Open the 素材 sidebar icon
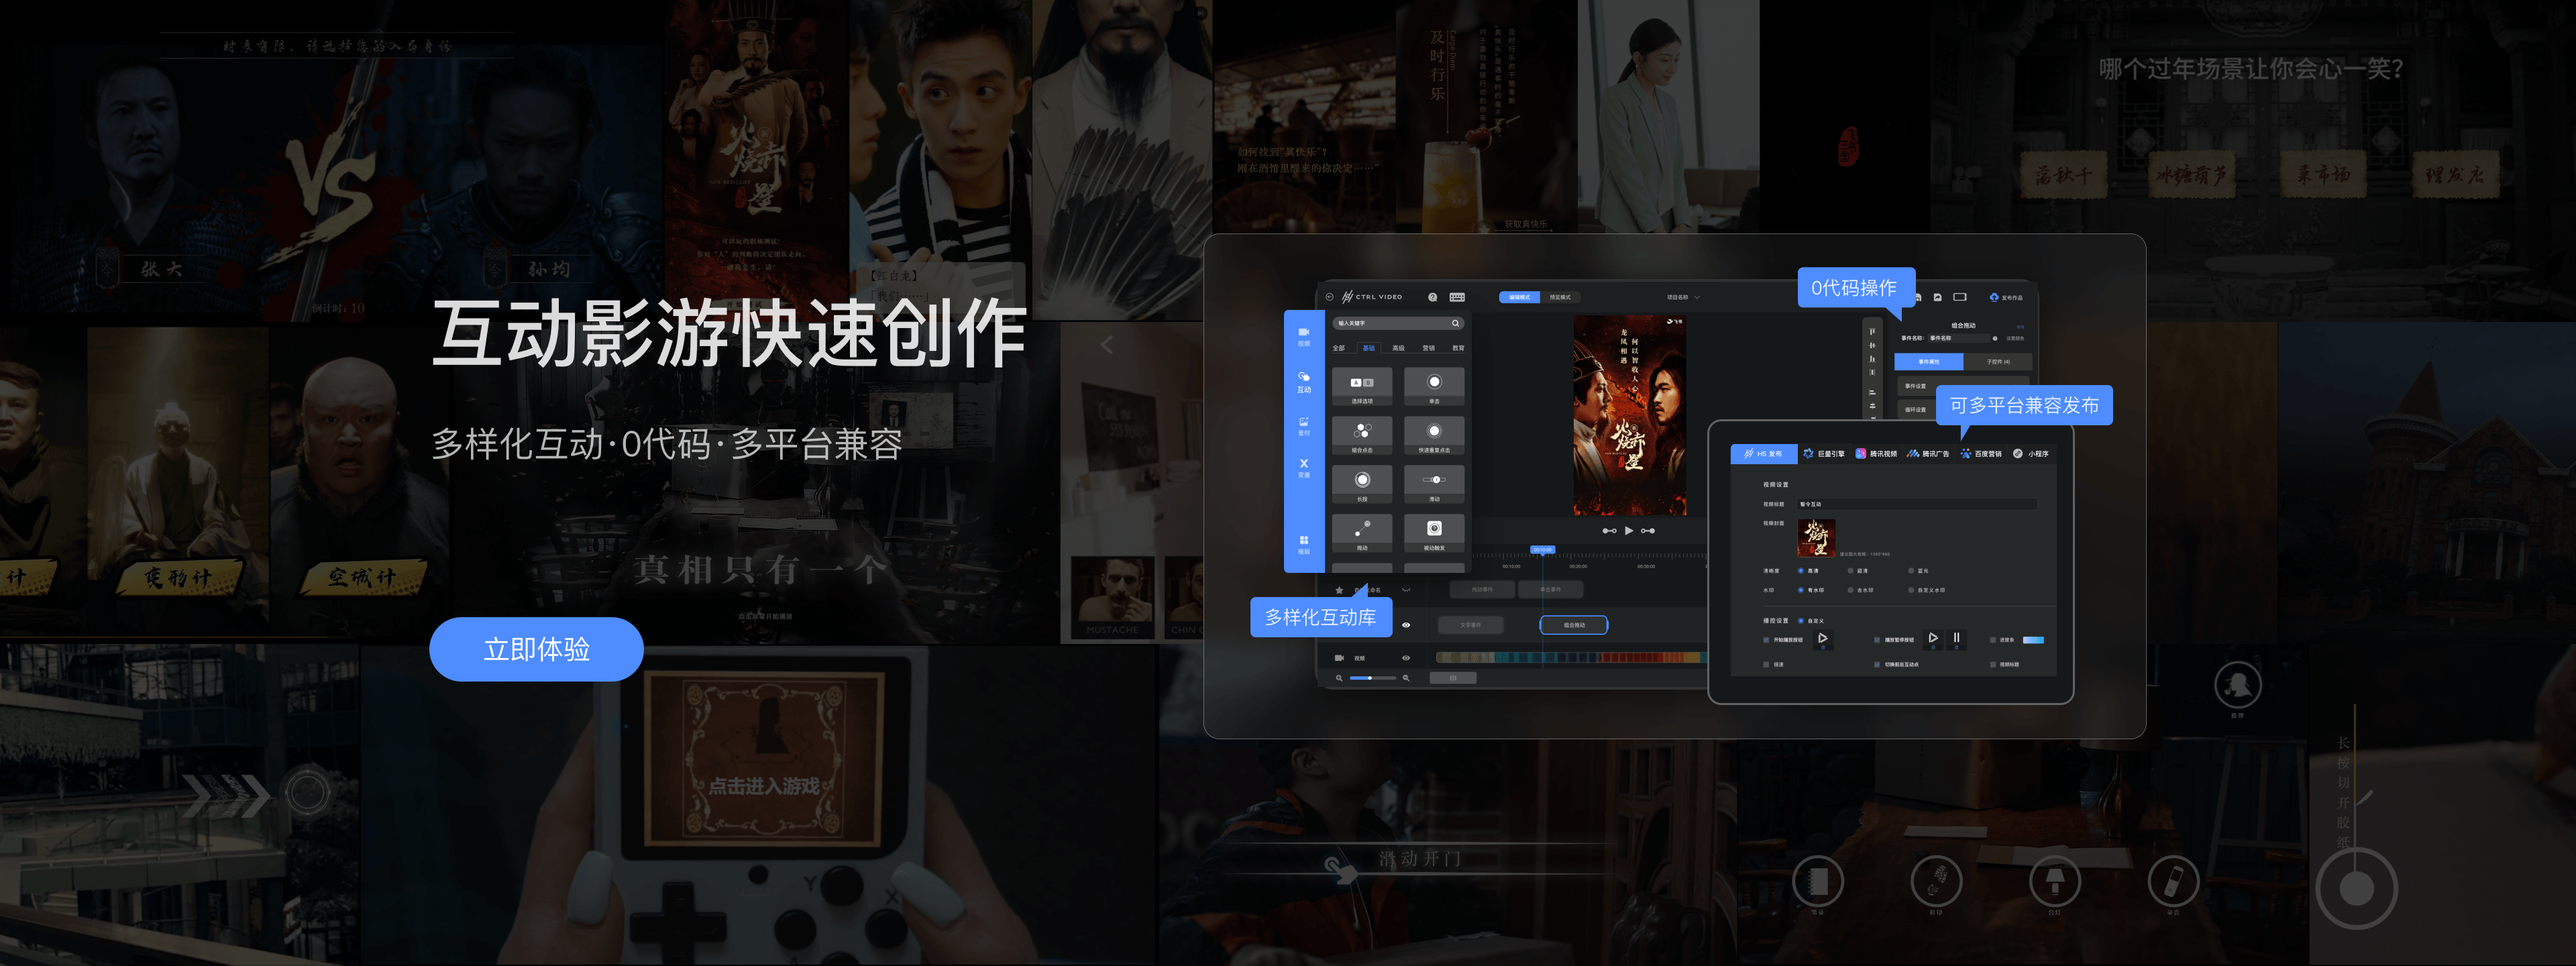Screen dimensions: 2576x966 [1304, 426]
